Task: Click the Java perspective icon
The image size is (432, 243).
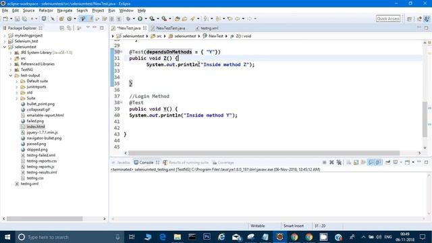Action: [427, 19]
